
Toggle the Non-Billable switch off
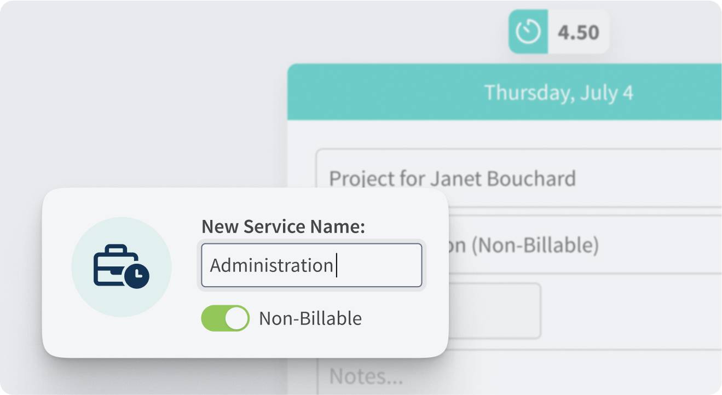coord(225,318)
